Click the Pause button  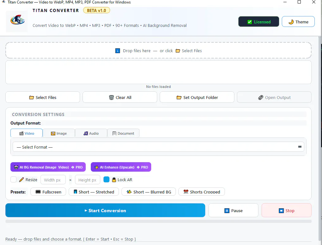233,210
